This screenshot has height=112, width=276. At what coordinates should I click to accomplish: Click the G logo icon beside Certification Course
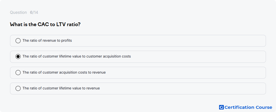[221, 107]
